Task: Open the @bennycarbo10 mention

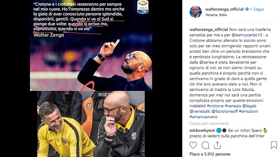Action: point(247,35)
